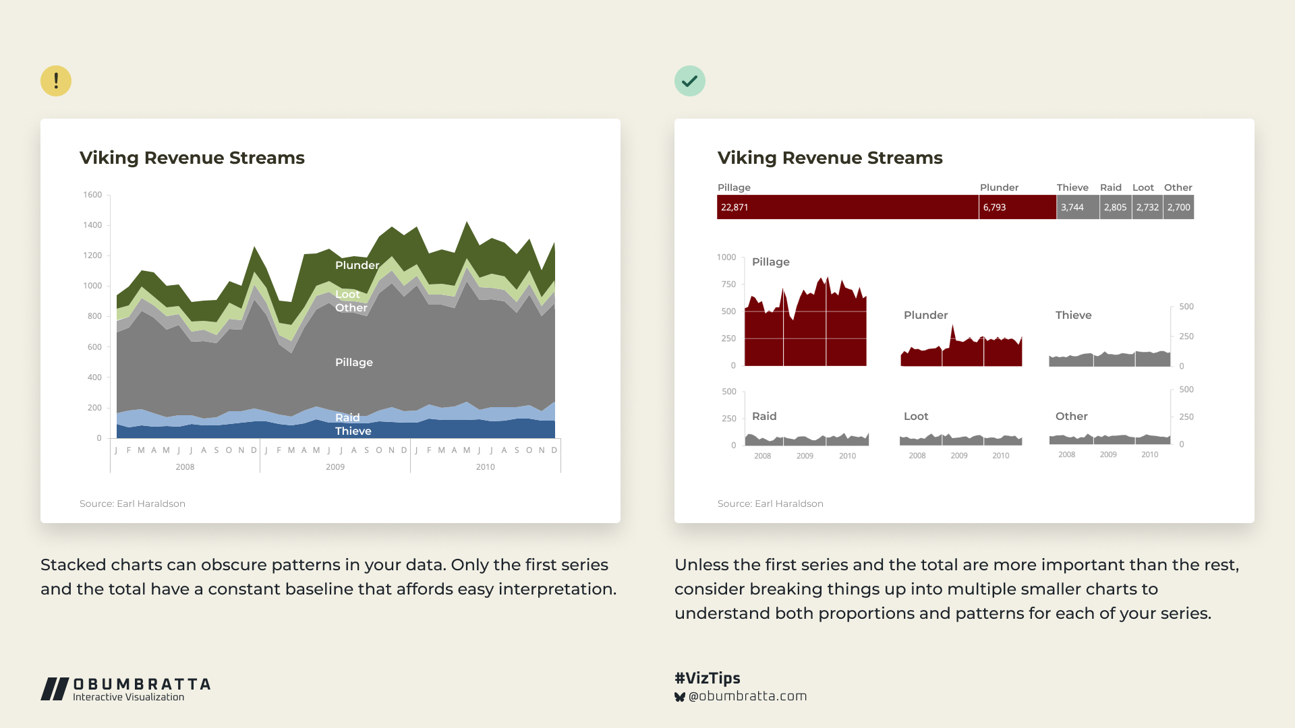Click the Plunder small multiple area chart

click(x=961, y=352)
